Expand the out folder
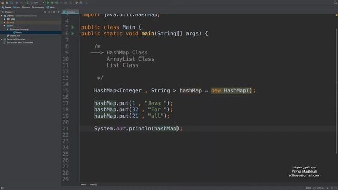The width and height of the screenshot is (338, 190). tap(5, 22)
